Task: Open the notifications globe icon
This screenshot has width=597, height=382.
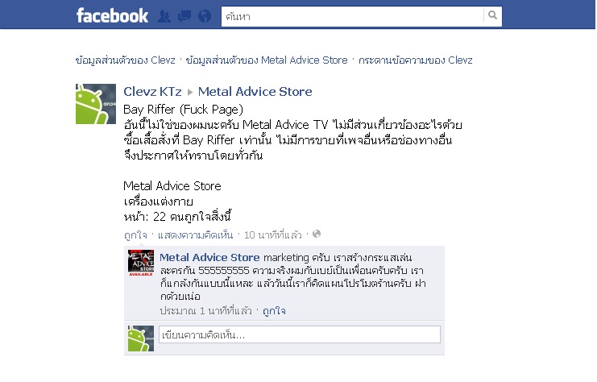Action: [205, 16]
